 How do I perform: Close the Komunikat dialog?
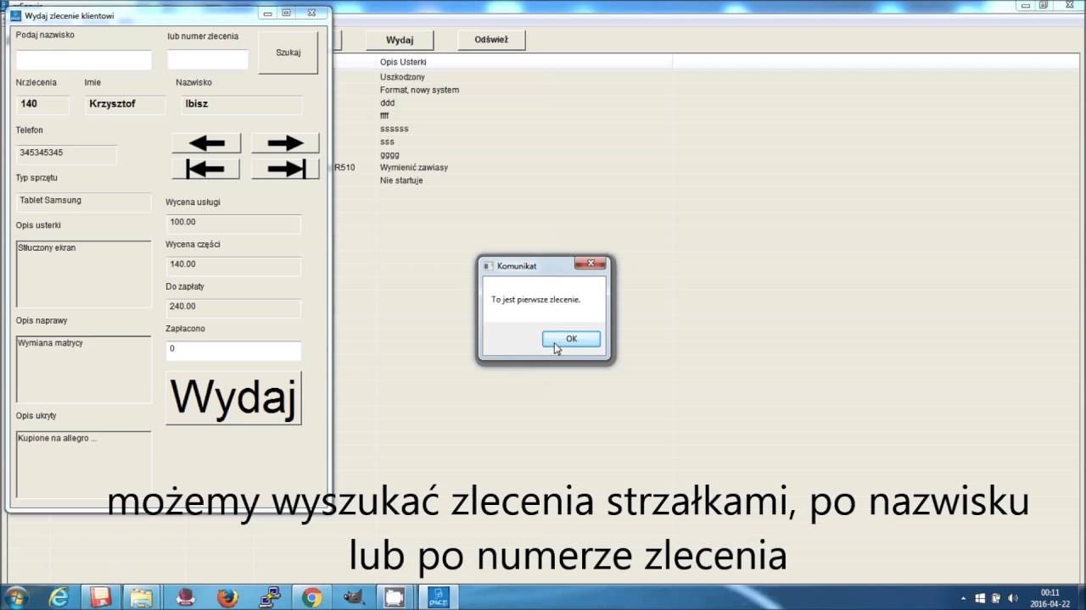[x=591, y=264]
